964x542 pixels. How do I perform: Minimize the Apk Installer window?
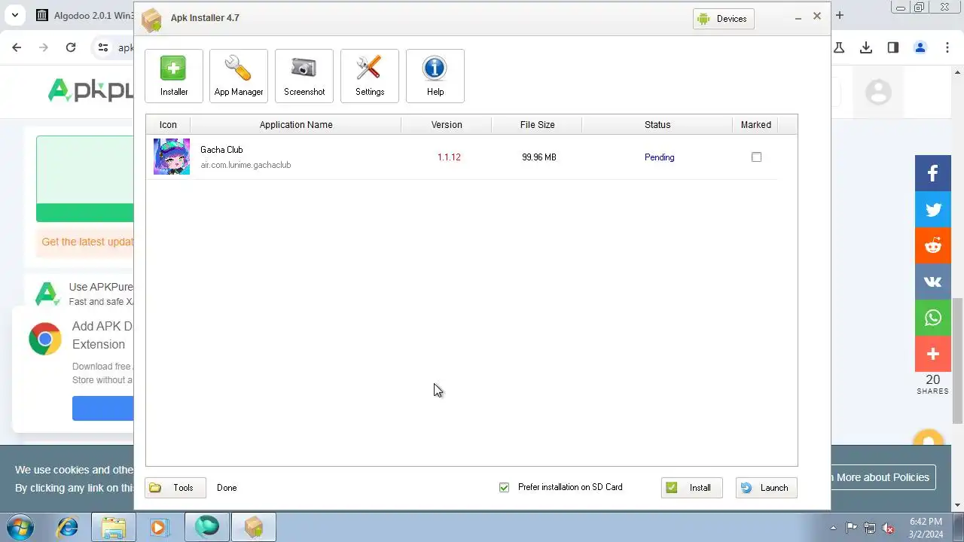[798, 17]
